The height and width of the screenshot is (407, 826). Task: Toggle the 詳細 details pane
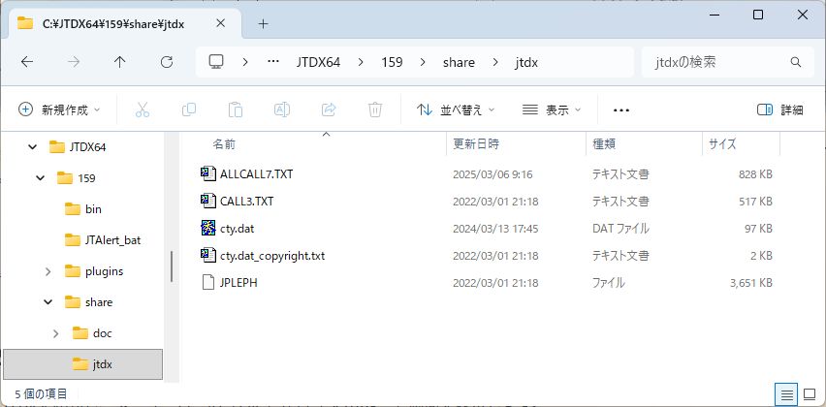(780, 110)
